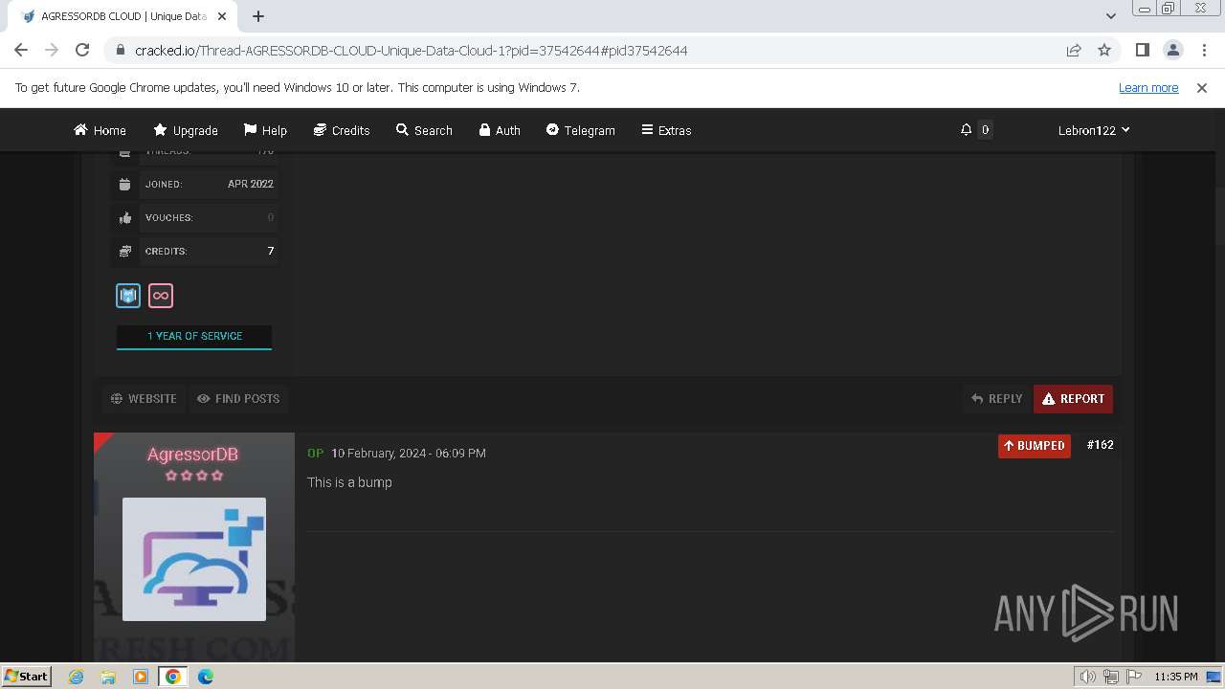Switch to Chrome in the taskbar

[x=173, y=677]
